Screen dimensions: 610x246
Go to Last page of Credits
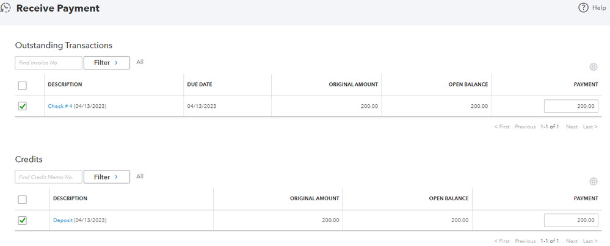(590, 241)
